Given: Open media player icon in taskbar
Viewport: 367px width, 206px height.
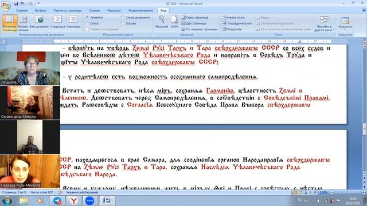Looking at the screenshot, I should (x=40, y=201).
